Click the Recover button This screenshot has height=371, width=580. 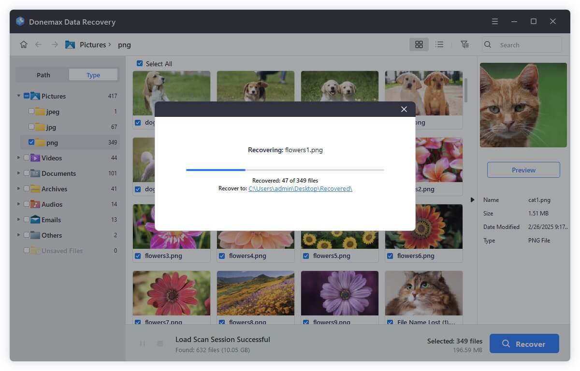[524, 343]
